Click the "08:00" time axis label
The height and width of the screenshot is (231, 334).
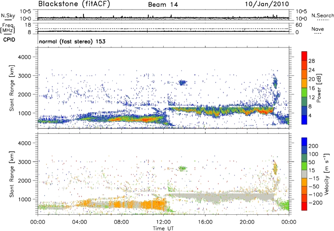click(121, 222)
